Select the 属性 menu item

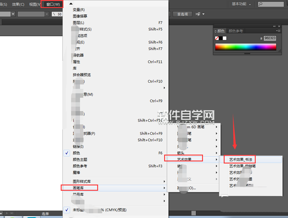[x=115, y=62]
